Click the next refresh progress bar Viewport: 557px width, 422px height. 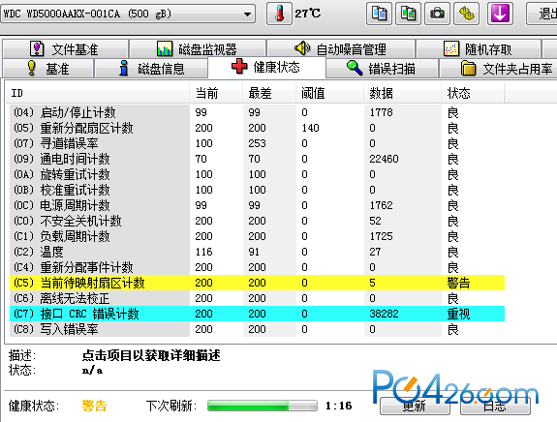click(x=263, y=406)
